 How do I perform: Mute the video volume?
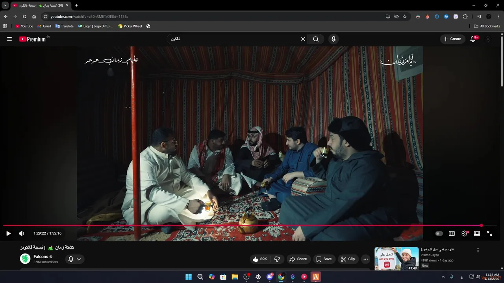pos(22,233)
